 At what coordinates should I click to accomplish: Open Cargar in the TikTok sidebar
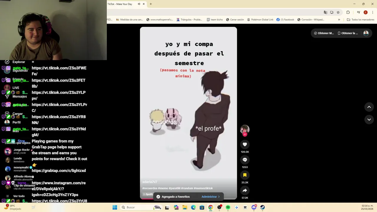pyautogui.click(x=14, y=114)
